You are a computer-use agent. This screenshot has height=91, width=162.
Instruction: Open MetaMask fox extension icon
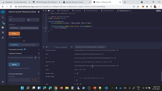click(x=143, y=7)
